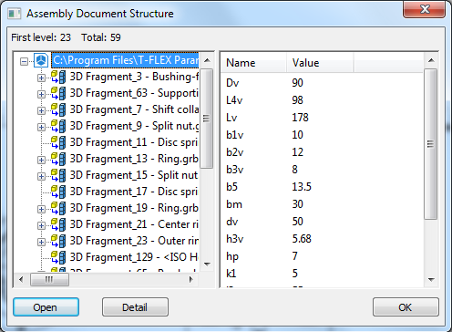452x332 pixels.
Task: Click the Value column header
Action: pyautogui.click(x=320, y=63)
